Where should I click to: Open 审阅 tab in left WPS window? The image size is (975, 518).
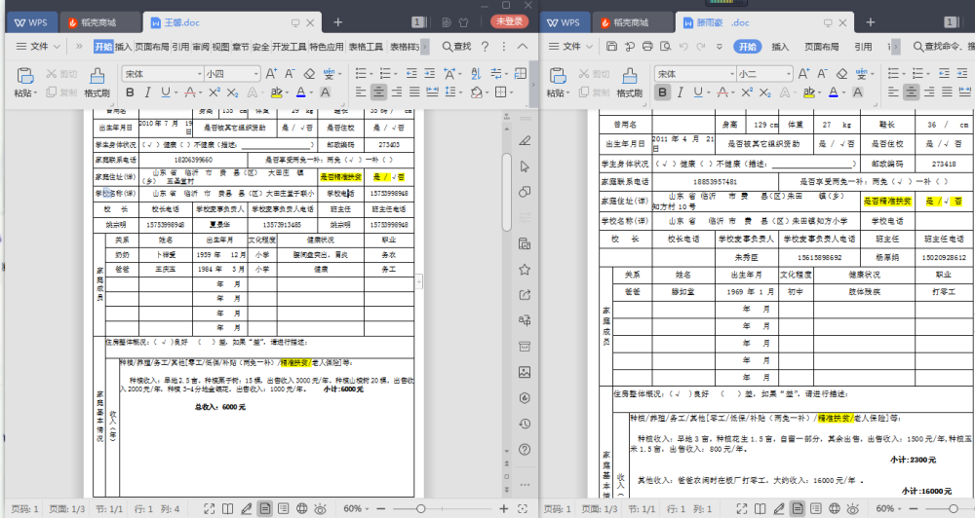pyautogui.click(x=200, y=47)
